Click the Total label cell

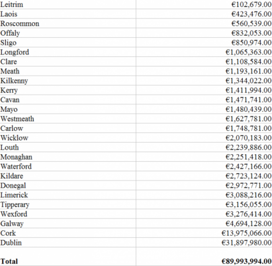(68, 261)
